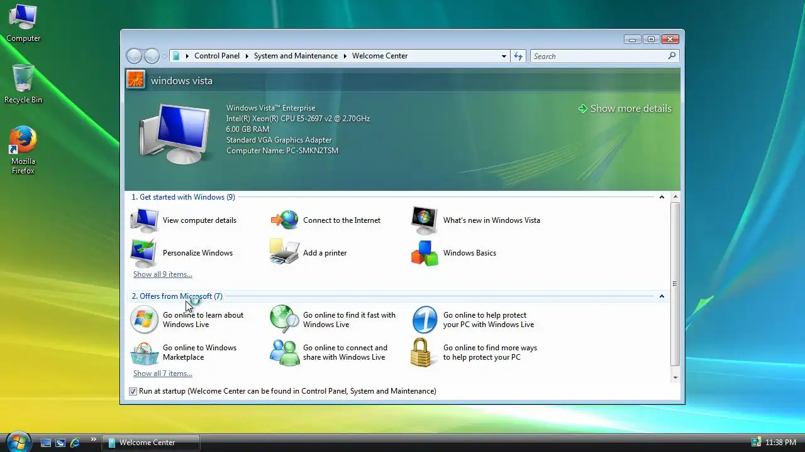The image size is (805, 452).
Task: Click the scrollbar down arrow
Action: click(675, 378)
